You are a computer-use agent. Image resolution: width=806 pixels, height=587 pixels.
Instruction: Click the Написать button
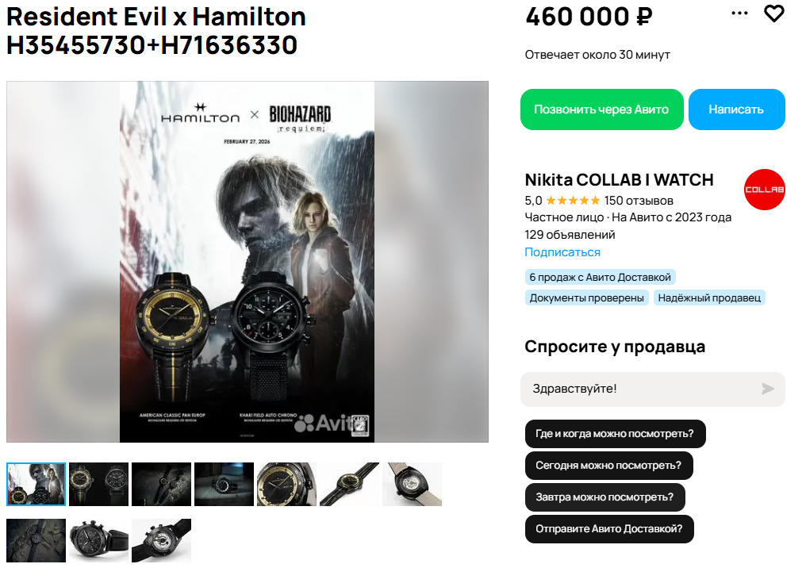click(736, 109)
